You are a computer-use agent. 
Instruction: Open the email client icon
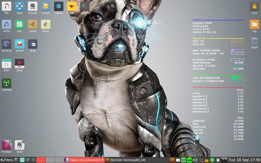(20, 44)
